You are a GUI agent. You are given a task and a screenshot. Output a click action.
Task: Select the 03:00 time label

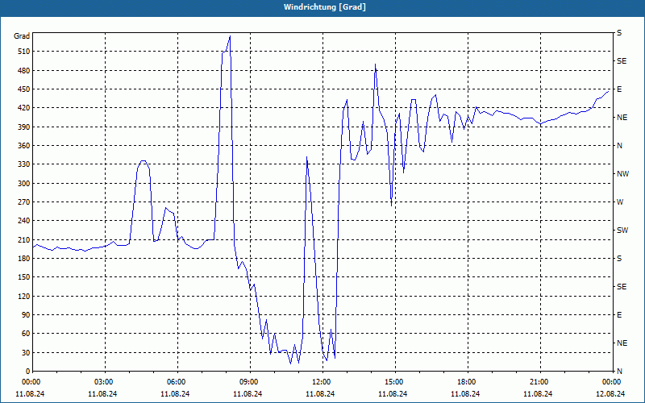pyautogui.click(x=103, y=381)
